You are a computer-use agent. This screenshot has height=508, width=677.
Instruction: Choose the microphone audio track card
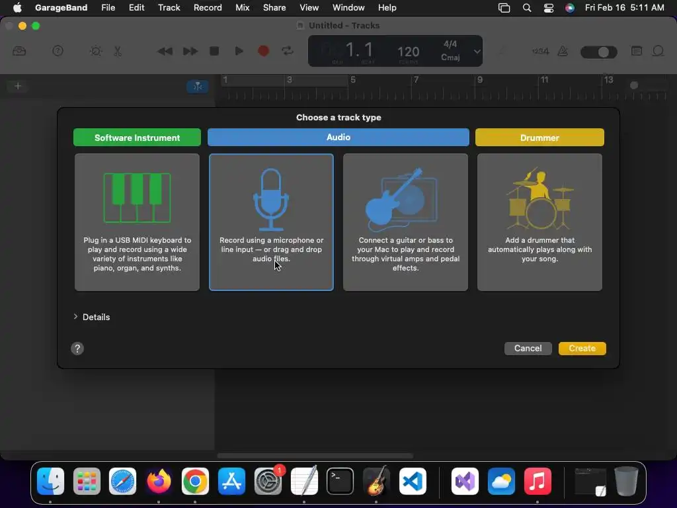[271, 222]
